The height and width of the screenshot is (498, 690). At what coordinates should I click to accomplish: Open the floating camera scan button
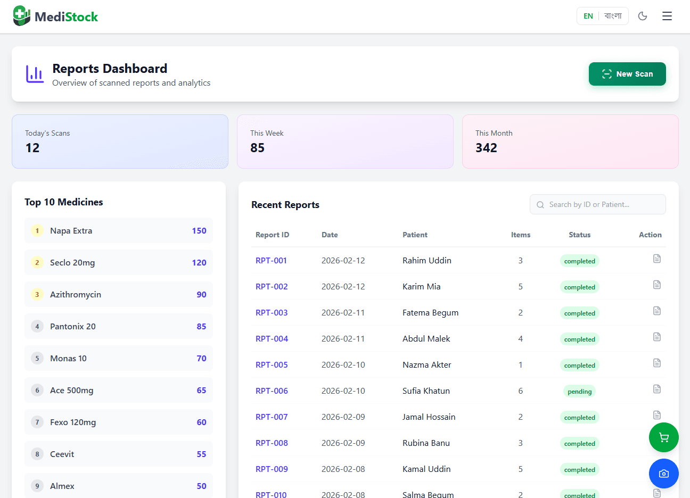pyautogui.click(x=663, y=474)
